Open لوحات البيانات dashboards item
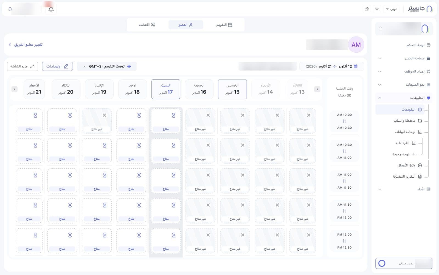The height and width of the screenshot is (275, 439). coord(408,132)
